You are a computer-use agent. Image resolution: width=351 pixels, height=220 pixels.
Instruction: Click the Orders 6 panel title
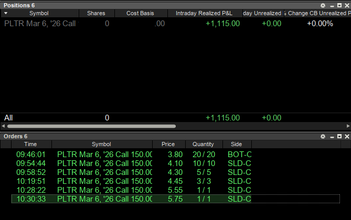15,136
